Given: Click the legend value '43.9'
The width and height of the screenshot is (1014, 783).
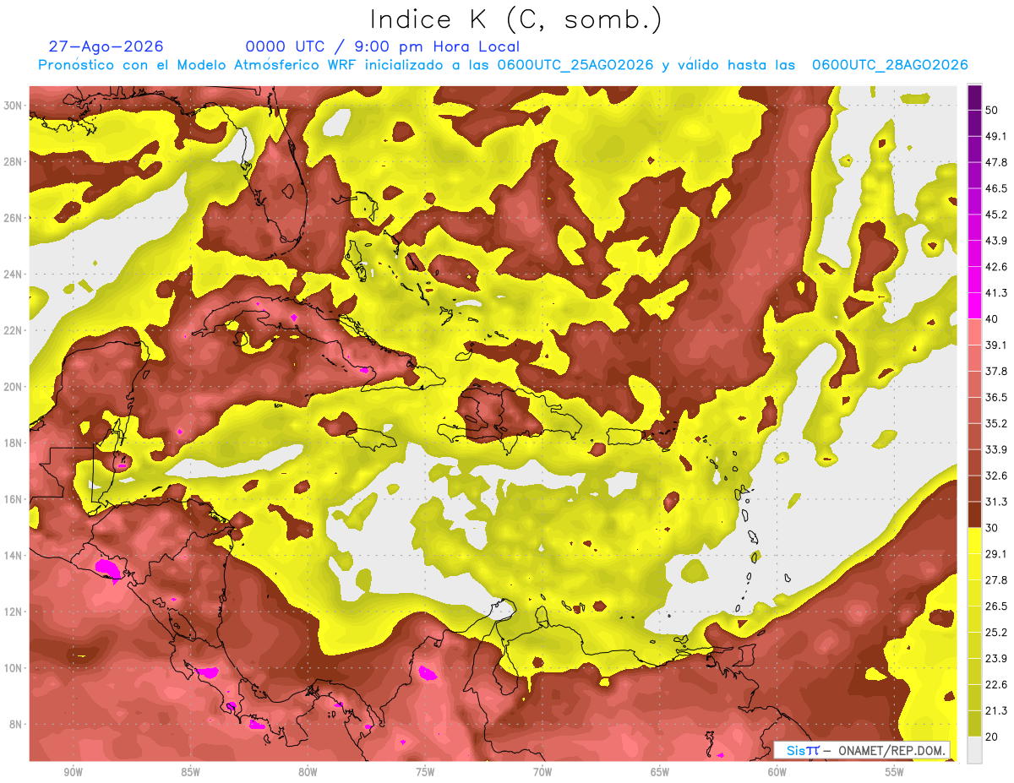Looking at the screenshot, I should (x=996, y=241).
